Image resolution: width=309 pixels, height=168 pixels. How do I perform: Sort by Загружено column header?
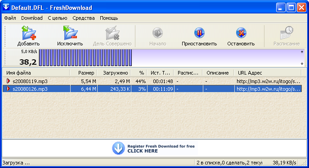114,73
